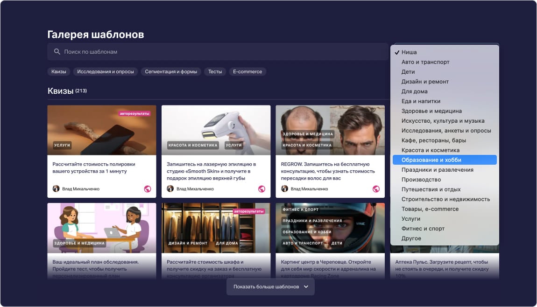Click author avatar on the REGROW card

(284, 189)
